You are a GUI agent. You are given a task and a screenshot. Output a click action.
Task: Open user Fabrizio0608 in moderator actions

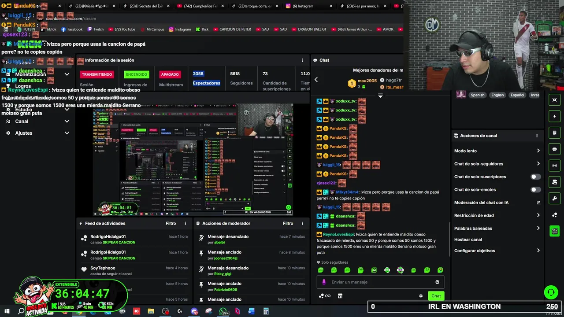pyautogui.click(x=226, y=290)
